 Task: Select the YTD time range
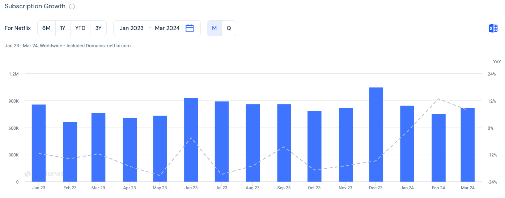[x=80, y=28]
